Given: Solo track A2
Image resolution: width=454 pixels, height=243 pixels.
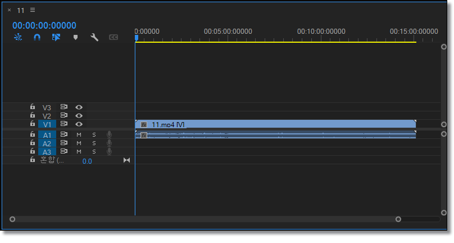Looking at the screenshot, I should click(x=94, y=143).
